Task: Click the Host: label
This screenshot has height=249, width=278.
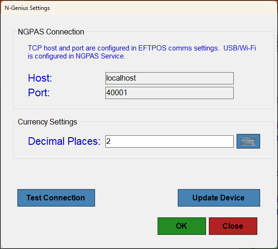Action: [x=40, y=78]
